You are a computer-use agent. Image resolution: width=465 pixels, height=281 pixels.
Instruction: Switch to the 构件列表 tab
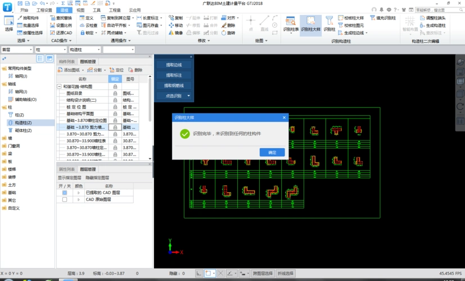tap(67, 61)
